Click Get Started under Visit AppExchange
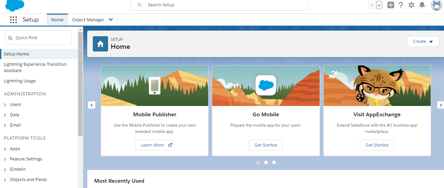Image resolution: width=444 pixels, height=188 pixels. 377,145
